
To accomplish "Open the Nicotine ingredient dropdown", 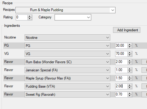I will pyautogui.click(x=67, y=38).
